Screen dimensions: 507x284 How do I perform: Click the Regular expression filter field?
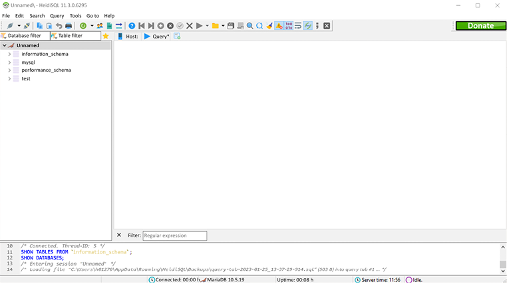[x=174, y=235]
